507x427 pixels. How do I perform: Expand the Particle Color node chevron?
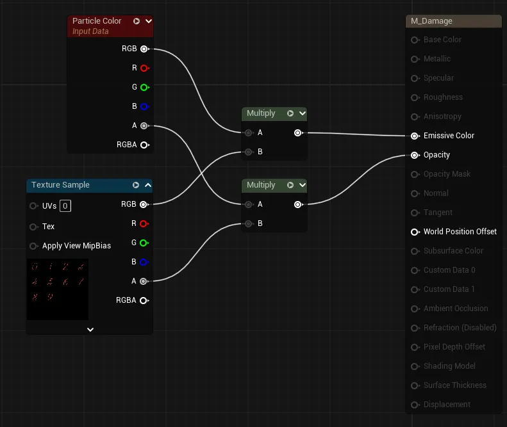click(x=149, y=21)
